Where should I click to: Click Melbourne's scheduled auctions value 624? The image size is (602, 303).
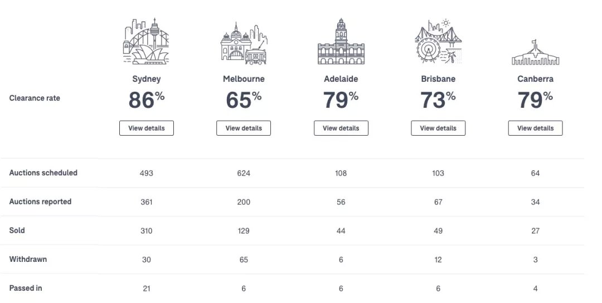point(244,173)
